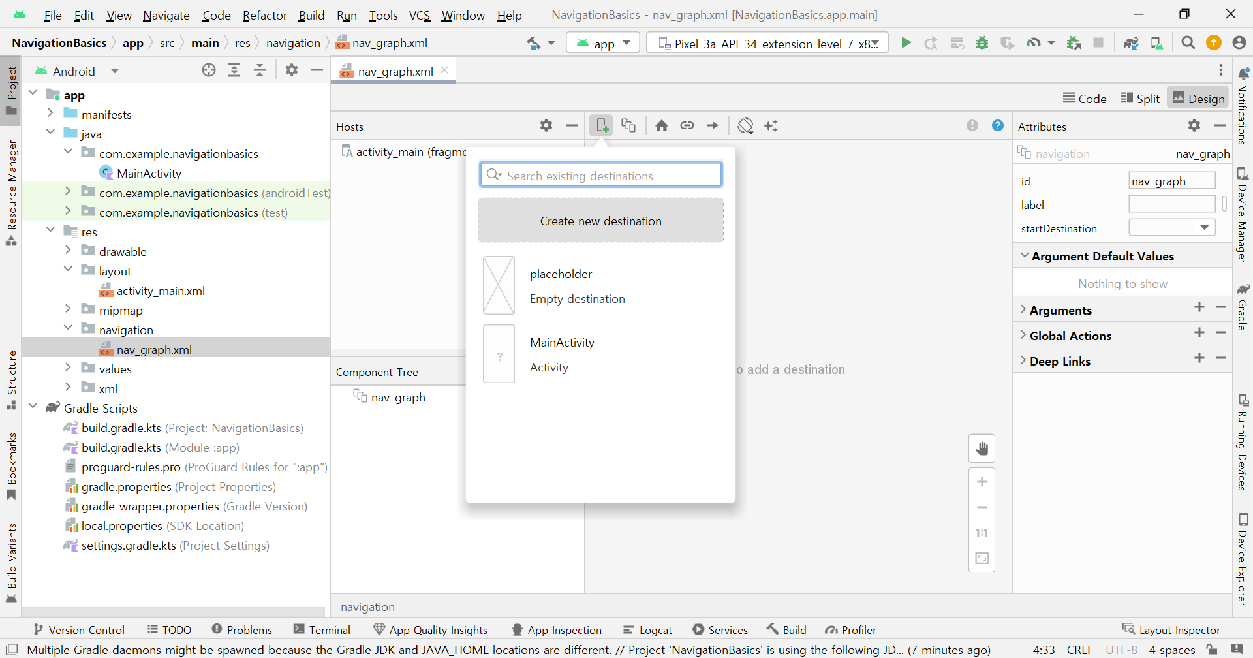1253x658 pixels.
Task: Enable pan hand tool on canvas
Action: 982,448
